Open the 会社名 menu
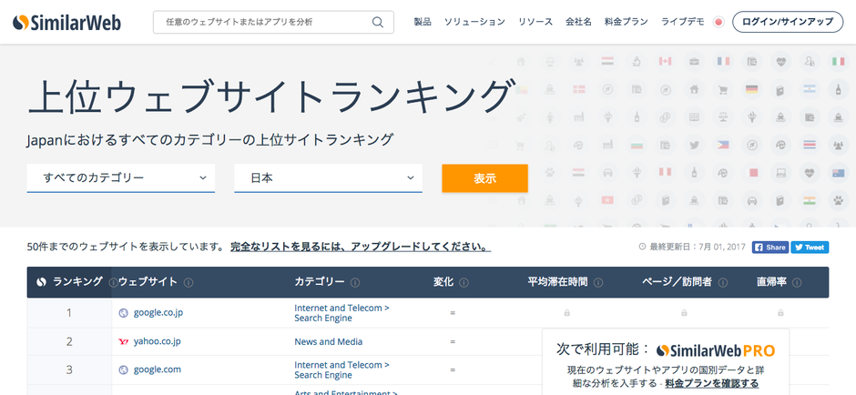Viewport: 856px width, 395px height. coord(578,23)
